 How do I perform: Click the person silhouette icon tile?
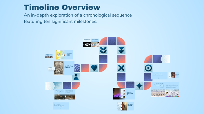pyautogui.click(x=76, y=77)
